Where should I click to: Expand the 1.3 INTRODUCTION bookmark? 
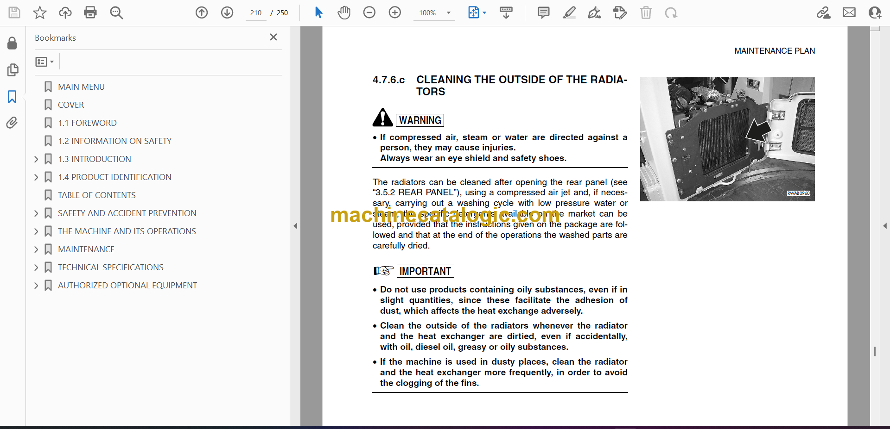point(36,159)
